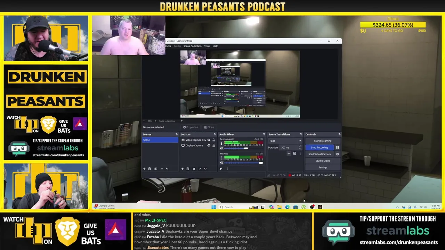Toggle visibility of Video Capture Device source
The image size is (445, 250).
[x=209, y=140]
